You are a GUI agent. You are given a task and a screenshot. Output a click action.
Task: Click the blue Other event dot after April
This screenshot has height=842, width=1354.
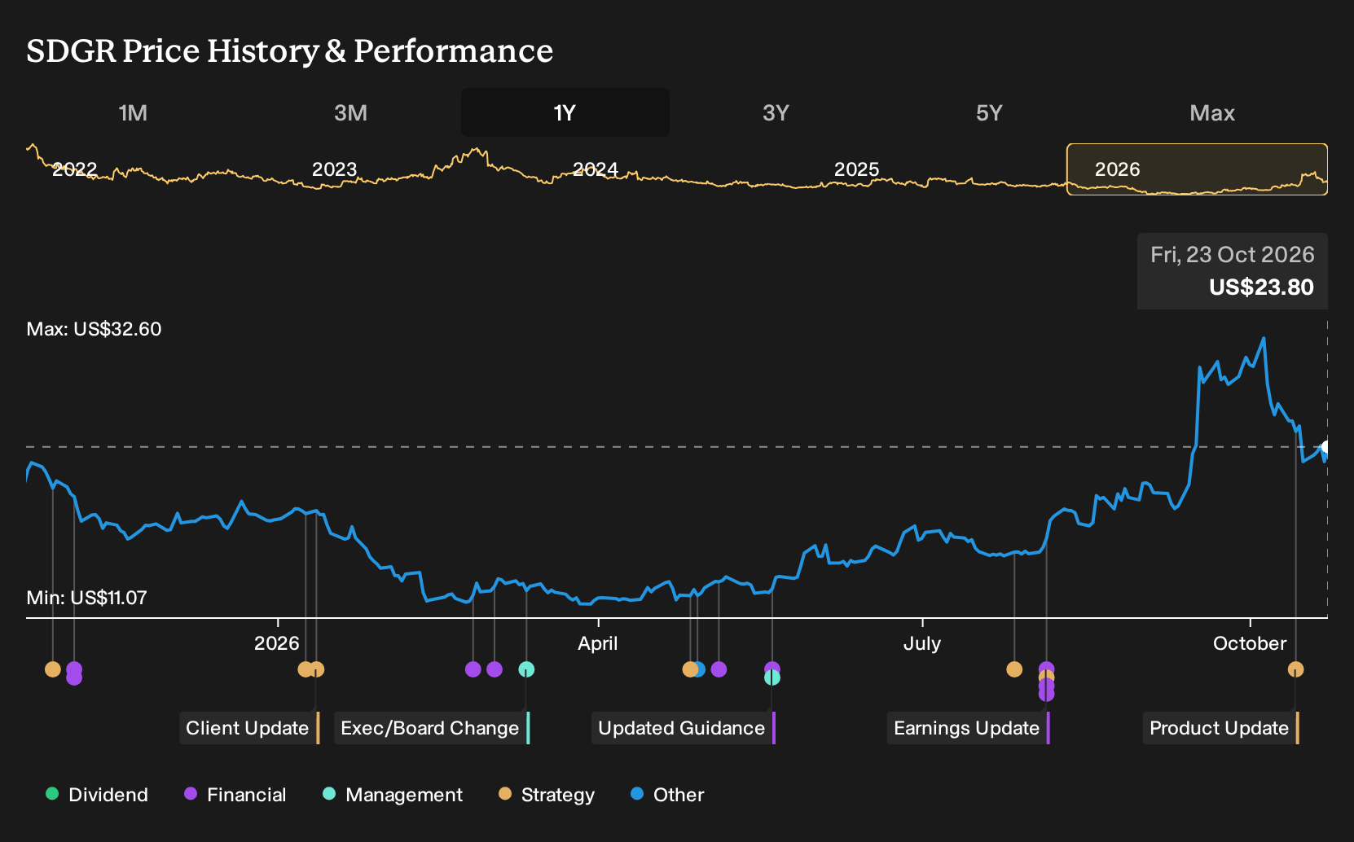(700, 669)
